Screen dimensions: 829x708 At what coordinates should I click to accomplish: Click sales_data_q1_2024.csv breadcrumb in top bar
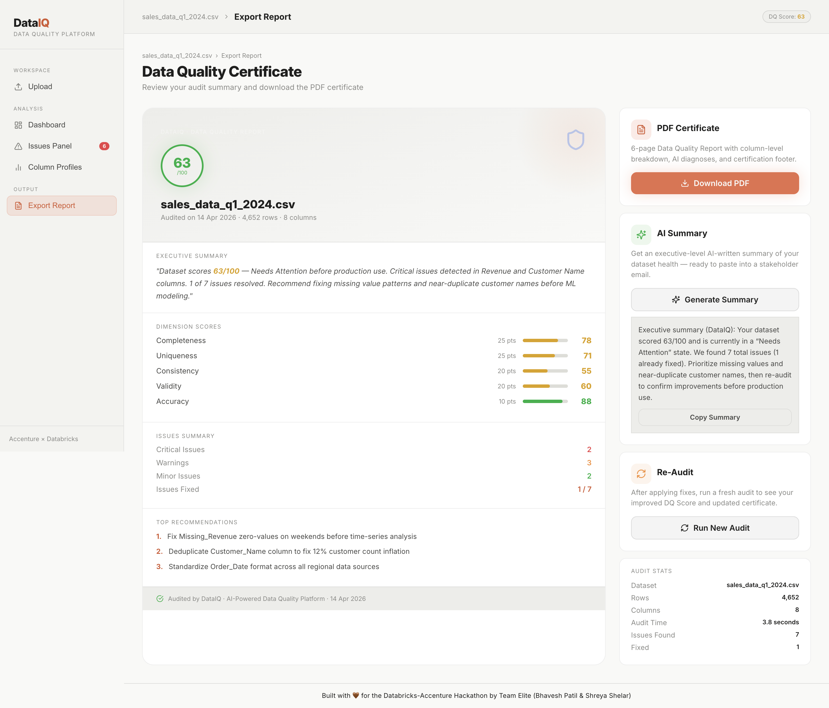pyautogui.click(x=180, y=17)
